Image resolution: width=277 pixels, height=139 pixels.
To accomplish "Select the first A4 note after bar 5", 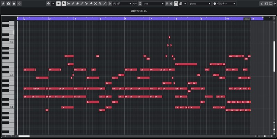I will pos(108,83).
